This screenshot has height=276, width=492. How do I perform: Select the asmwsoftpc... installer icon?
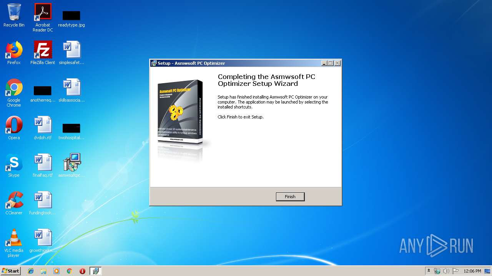[71, 166]
